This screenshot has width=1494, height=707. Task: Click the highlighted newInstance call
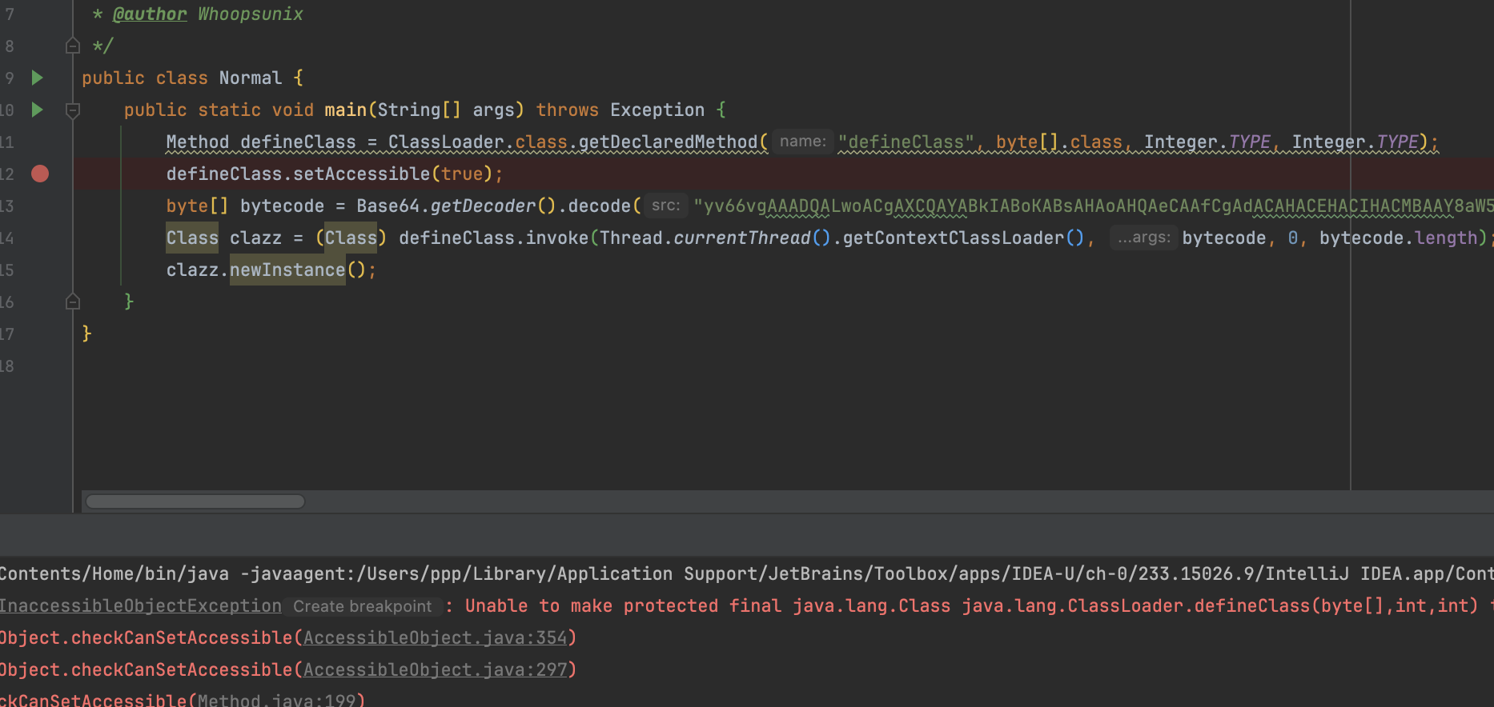tap(287, 270)
